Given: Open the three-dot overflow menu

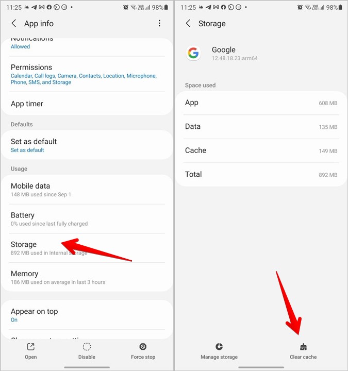Looking at the screenshot, I should click(x=159, y=24).
